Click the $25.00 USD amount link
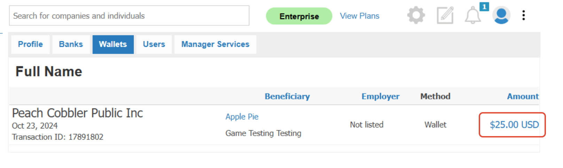The width and height of the screenshot is (563, 168). pos(514,125)
